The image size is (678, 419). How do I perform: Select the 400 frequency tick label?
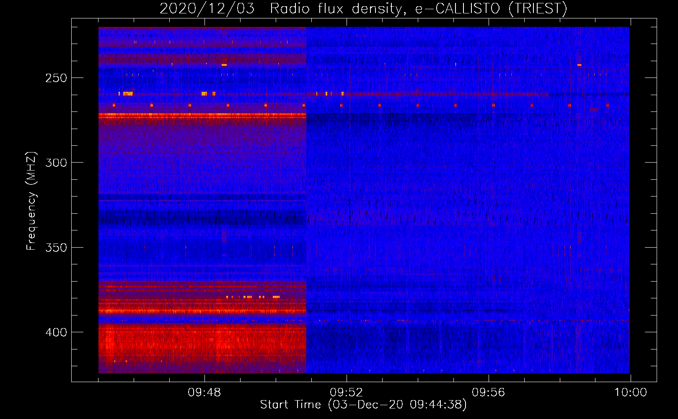pyautogui.click(x=56, y=333)
